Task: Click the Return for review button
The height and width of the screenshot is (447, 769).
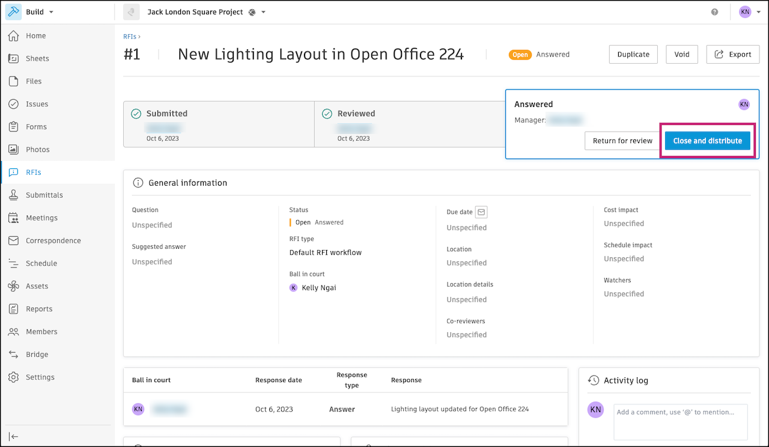Action: (x=622, y=141)
